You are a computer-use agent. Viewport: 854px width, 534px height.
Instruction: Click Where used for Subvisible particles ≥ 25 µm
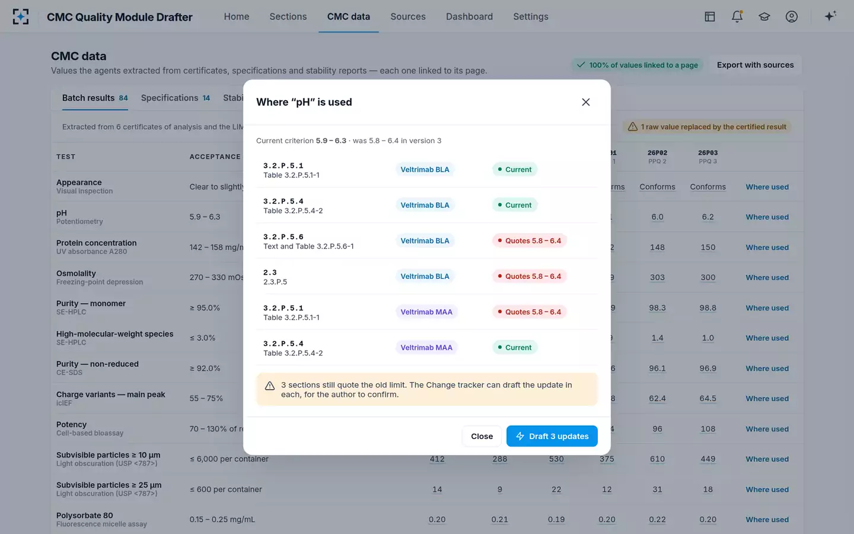[767, 490]
